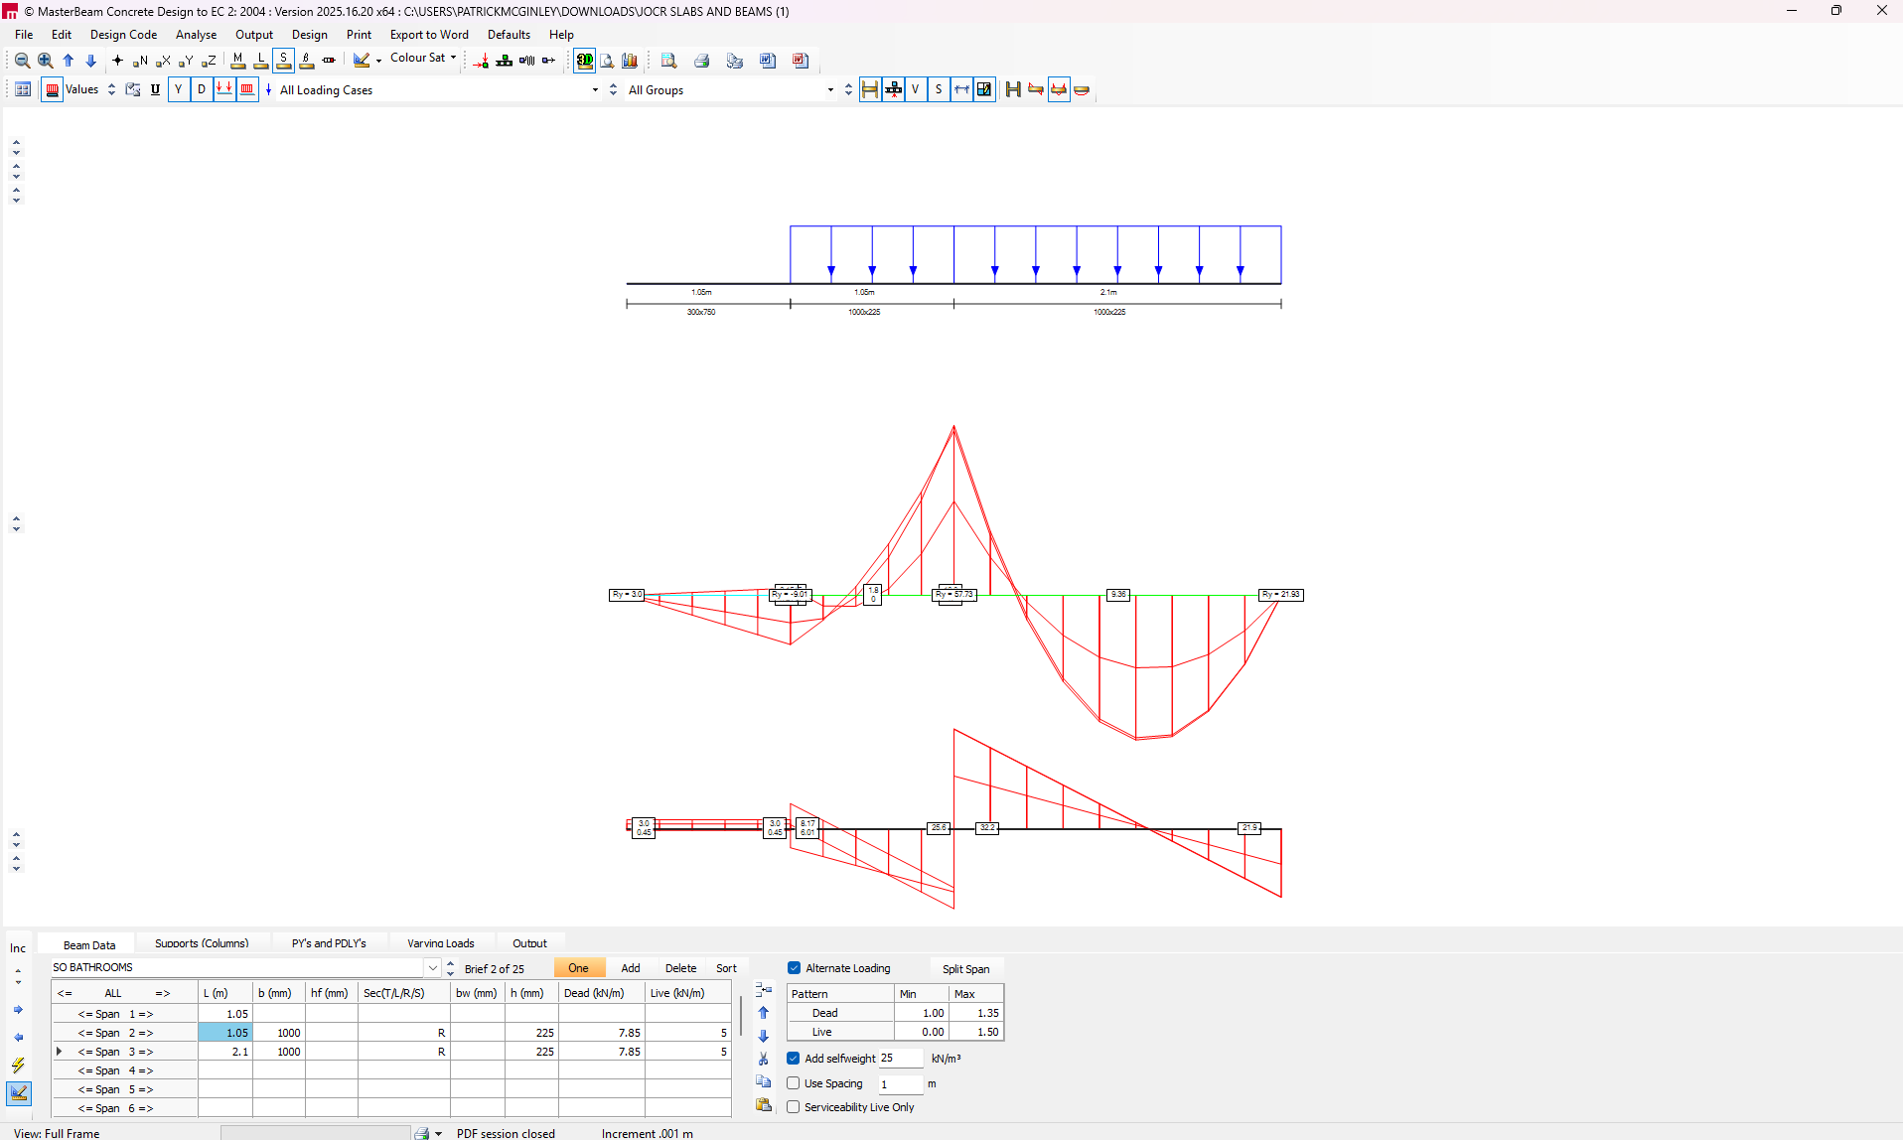Image resolution: width=1903 pixels, height=1140 pixels.
Task: Click the blue Export to Word icon
Action: pyautogui.click(x=767, y=61)
